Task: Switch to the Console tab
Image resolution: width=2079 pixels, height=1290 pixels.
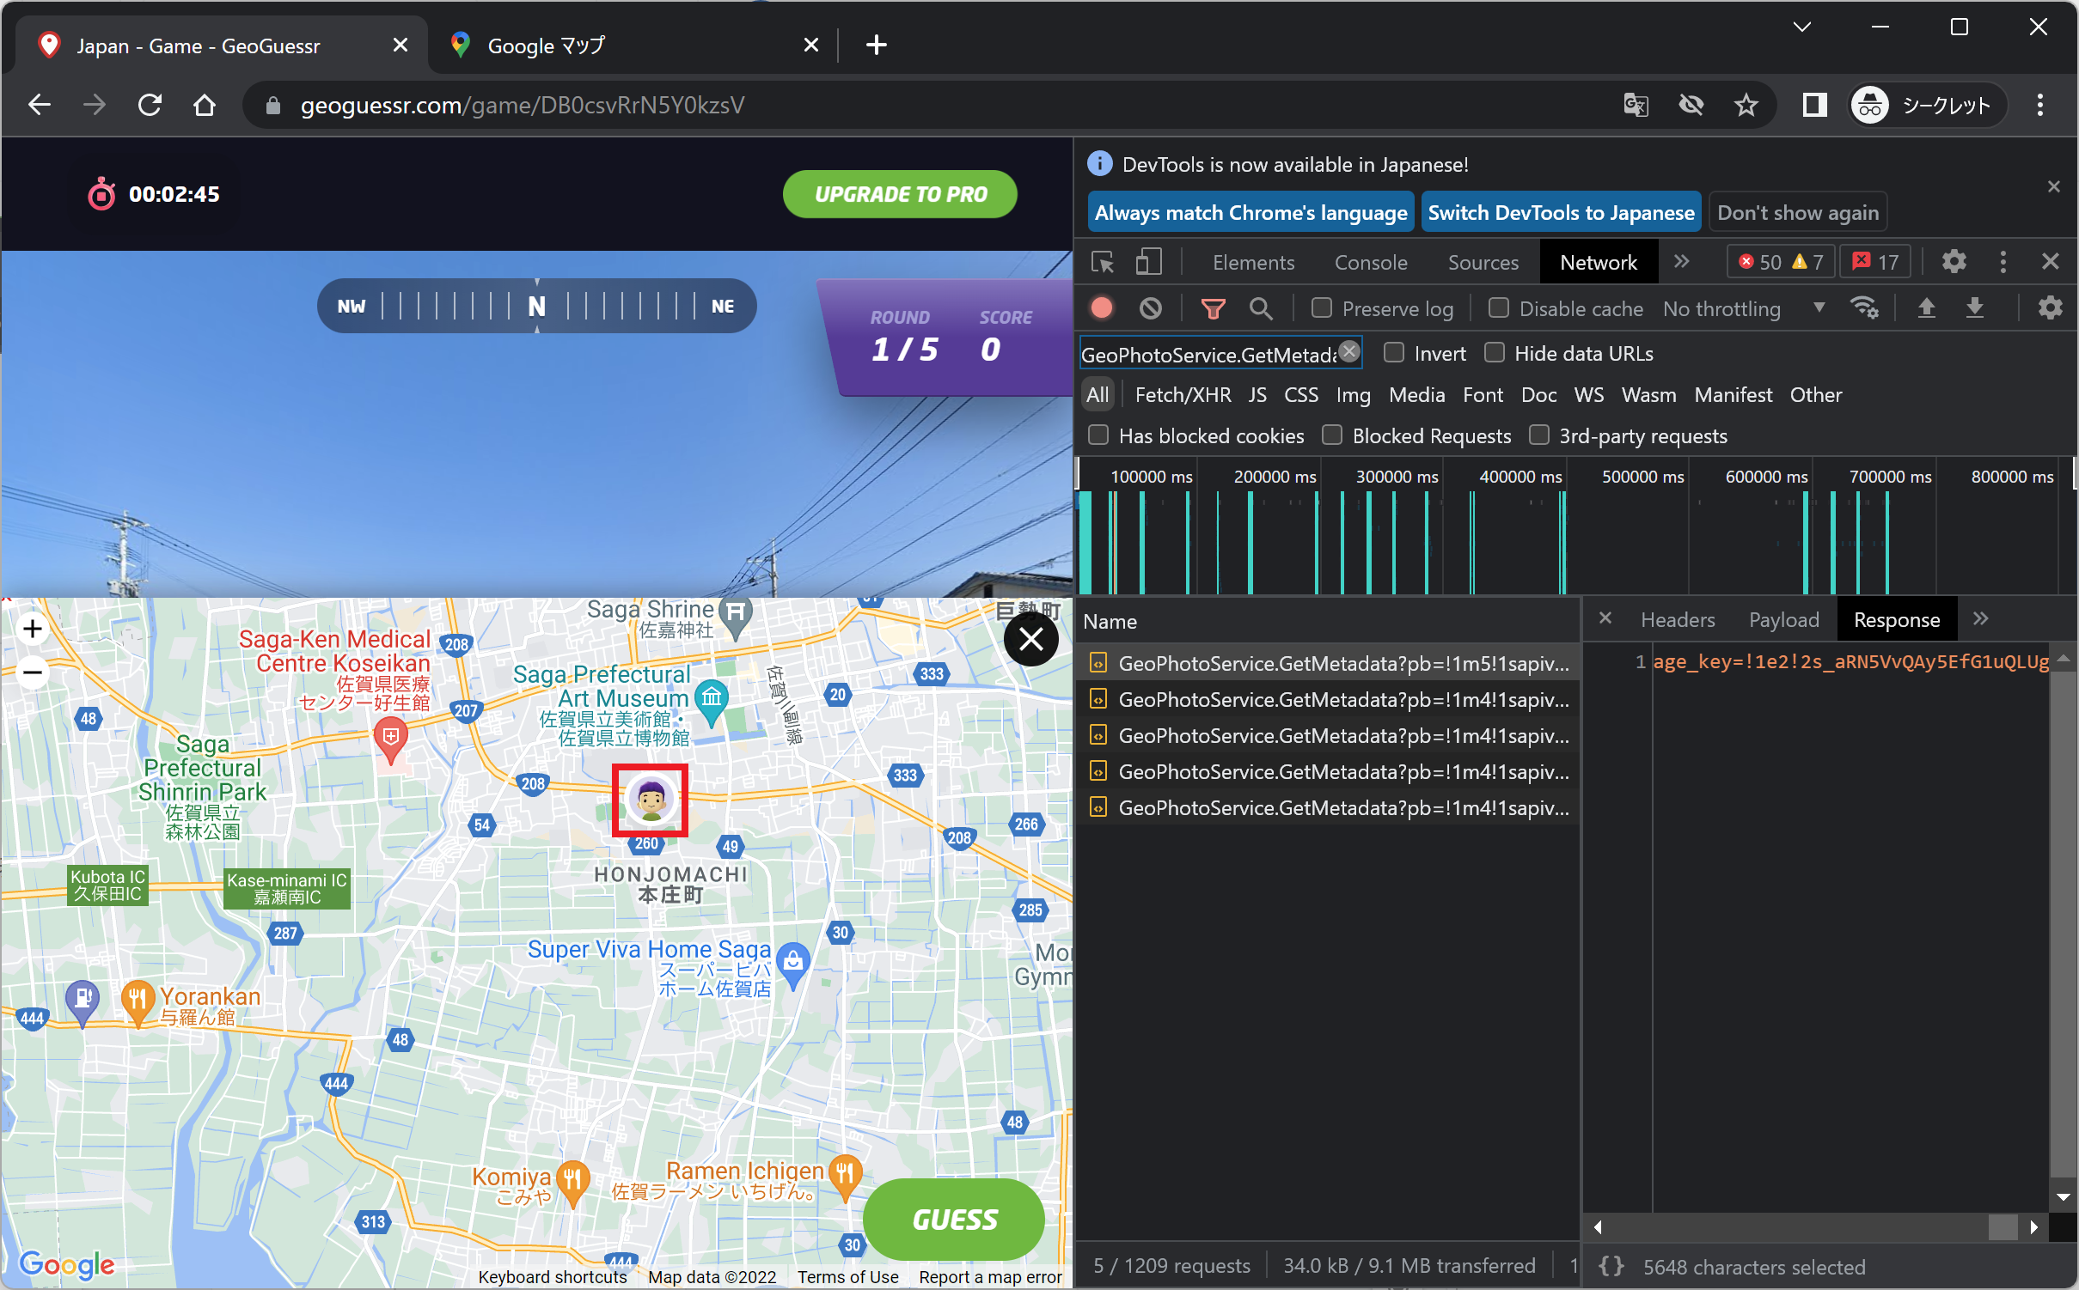Action: (x=1370, y=262)
